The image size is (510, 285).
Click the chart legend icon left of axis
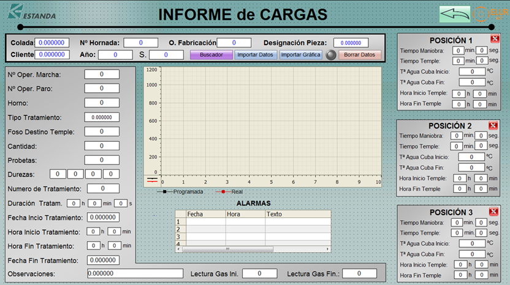click(x=152, y=180)
